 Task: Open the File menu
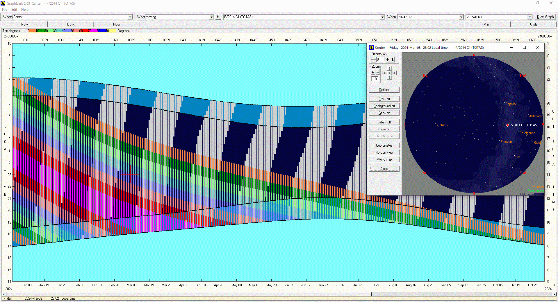pyautogui.click(x=5, y=10)
